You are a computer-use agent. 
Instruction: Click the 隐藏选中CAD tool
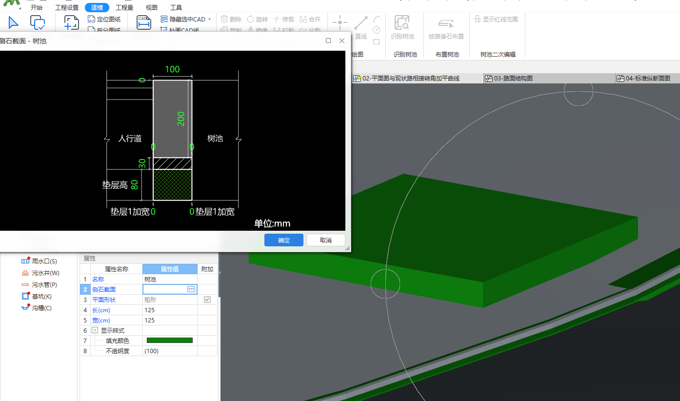point(183,20)
